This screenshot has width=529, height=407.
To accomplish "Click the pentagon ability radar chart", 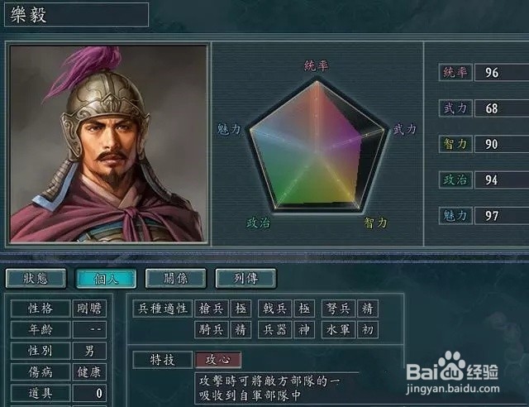I will click(317, 146).
